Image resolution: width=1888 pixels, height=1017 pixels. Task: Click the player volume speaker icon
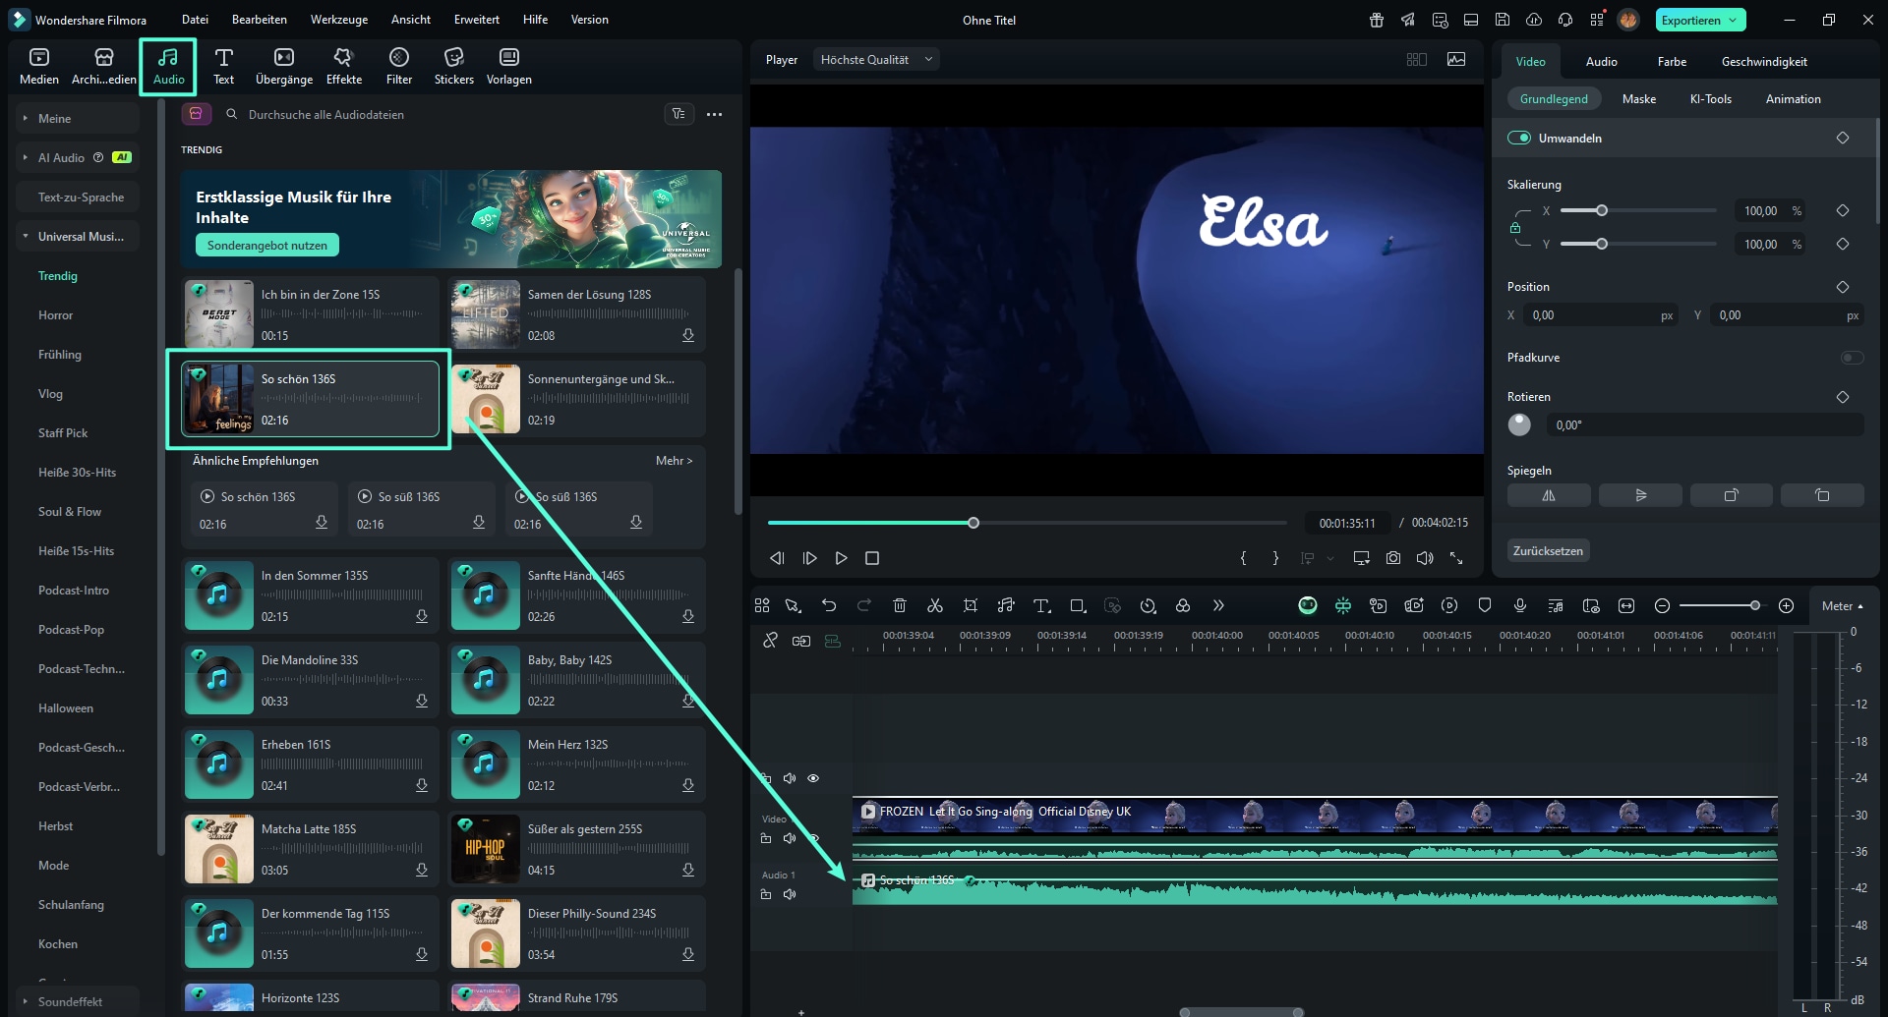click(x=1425, y=558)
